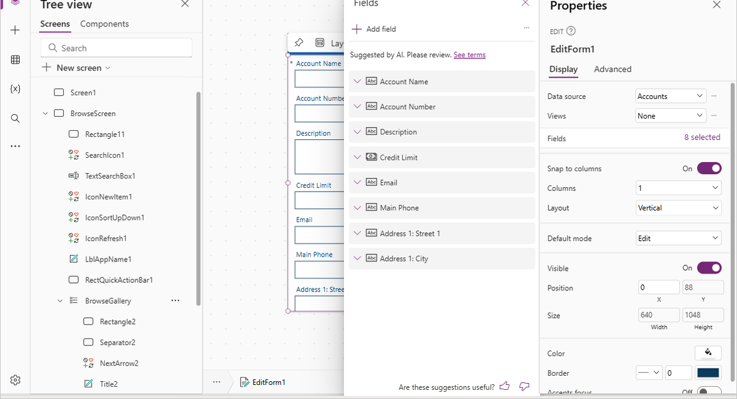Collapse the BrowseGallery tree node

(x=60, y=301)
